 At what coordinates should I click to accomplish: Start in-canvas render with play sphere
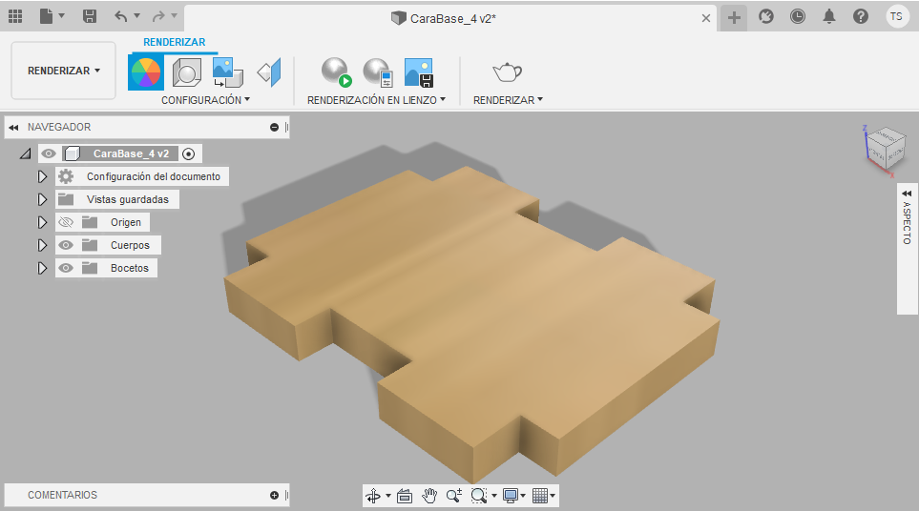[337, 72]
